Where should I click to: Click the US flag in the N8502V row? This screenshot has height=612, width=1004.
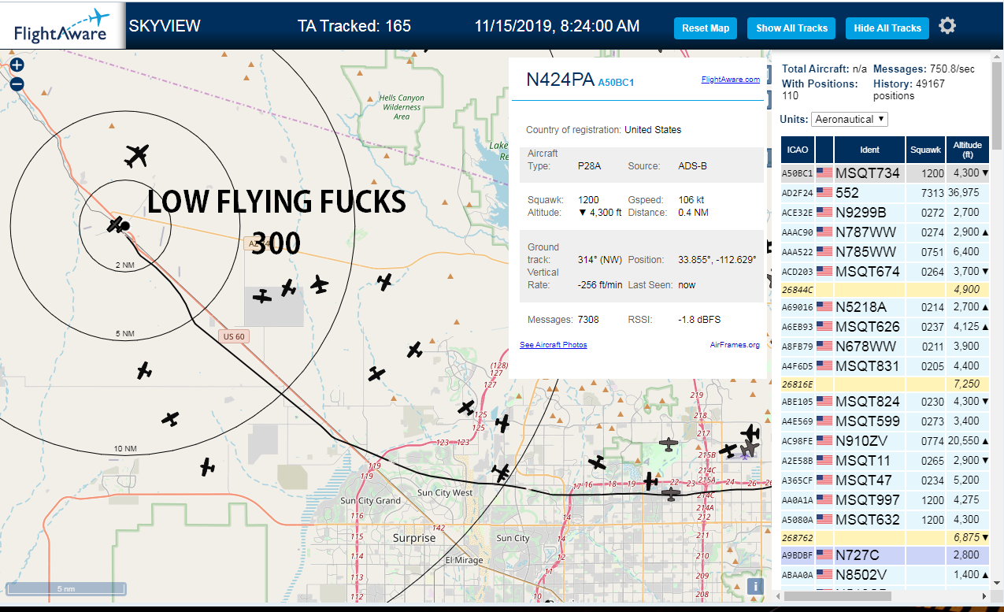coord(824,574)
